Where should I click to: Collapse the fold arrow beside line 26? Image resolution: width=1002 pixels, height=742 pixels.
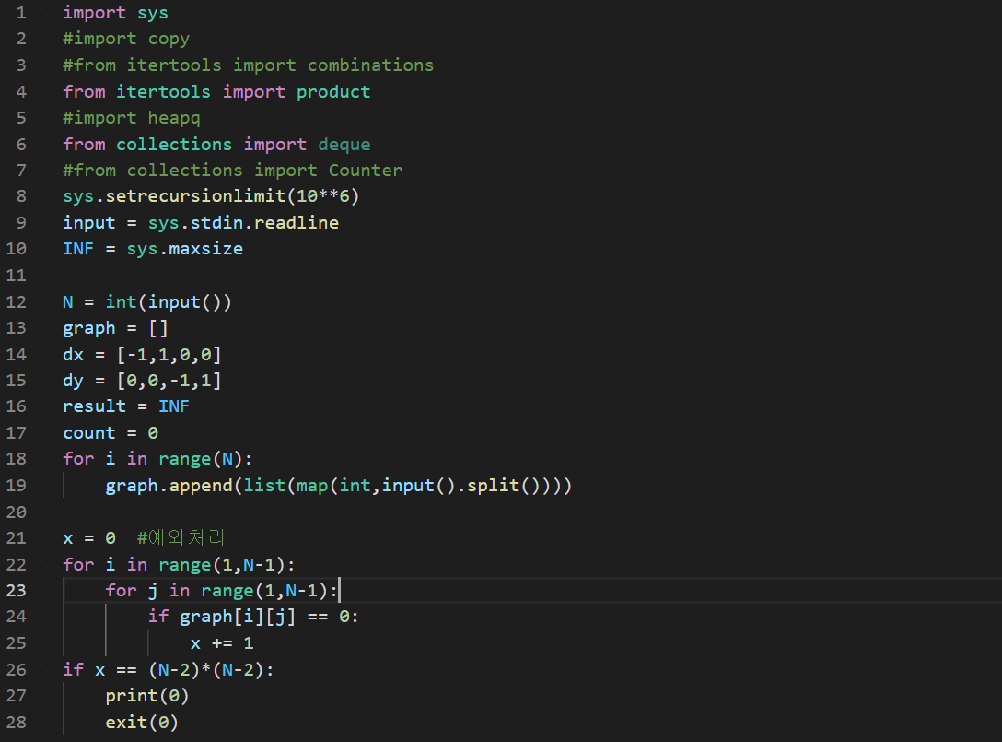coord(48,670)
